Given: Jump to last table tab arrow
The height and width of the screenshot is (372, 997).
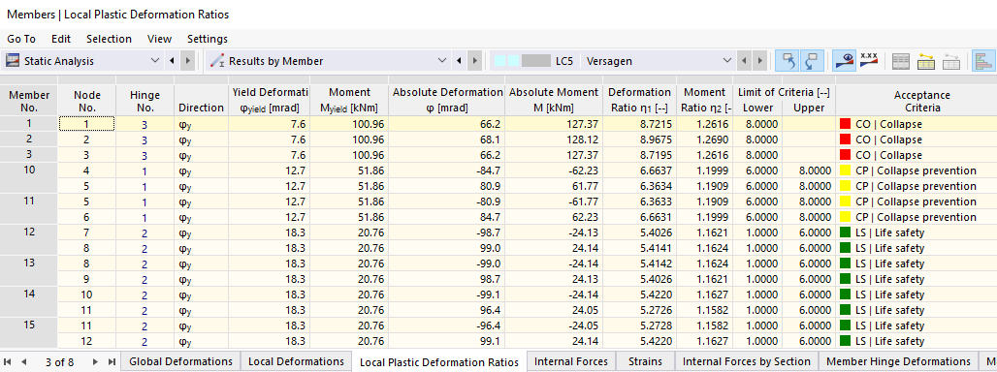Looking at the screenshot, I should coord(112,362).
